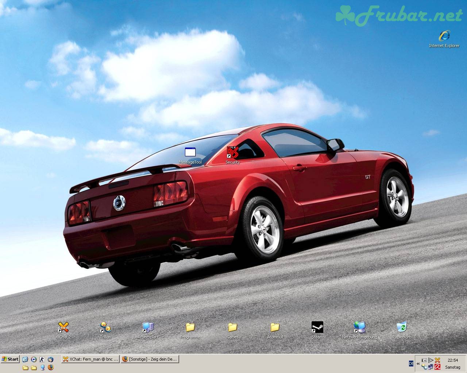Select the X-Chat 2 desktop shortcut
This screenshot has width=467, height=373.
tap(63, 330)
